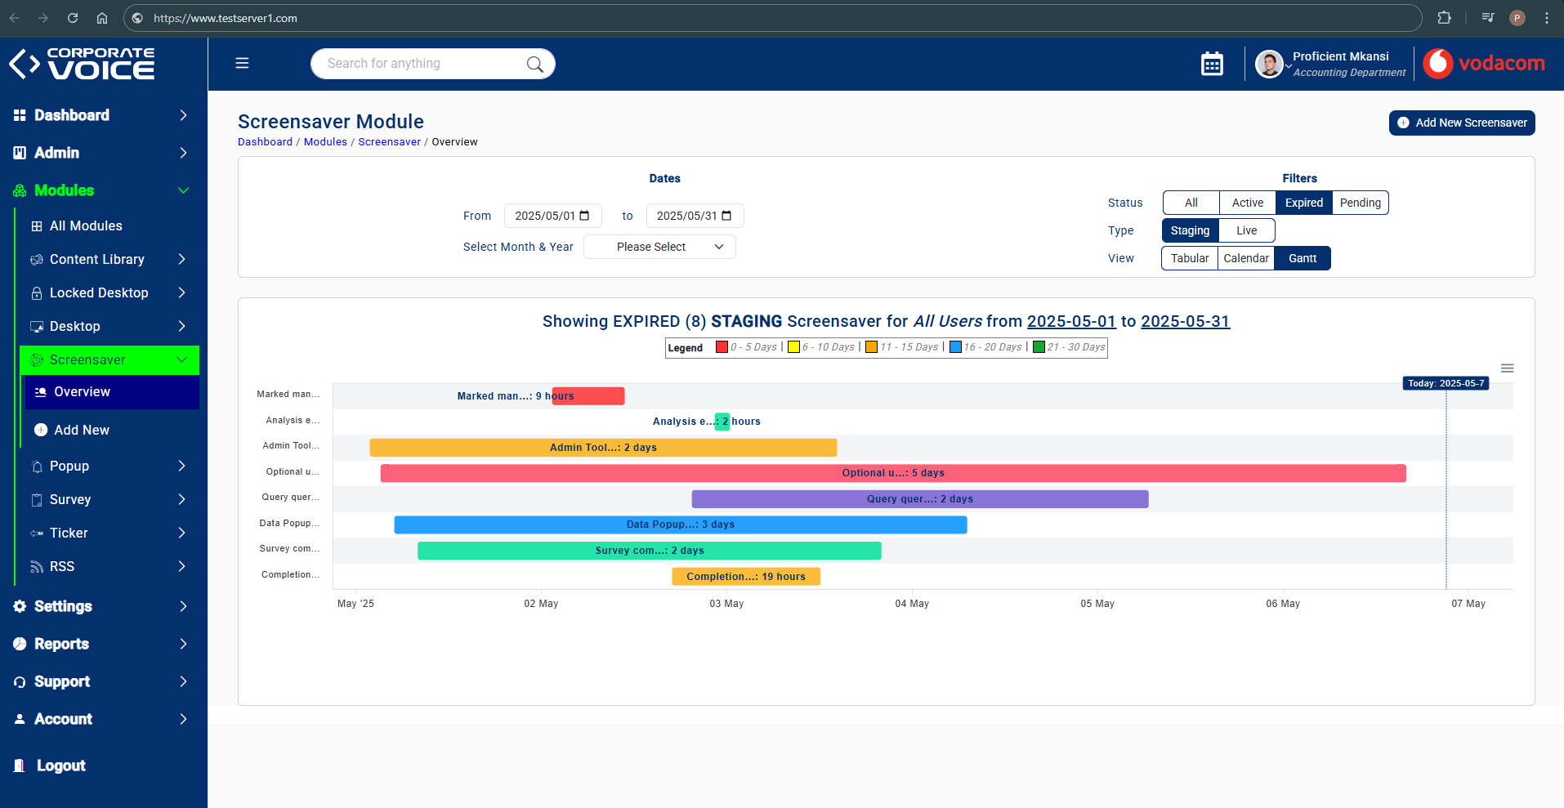Click the Optional u... 5 days Gantt bar
The width and height of the screenshot is (1564, 808).
(x=892, y=473)
